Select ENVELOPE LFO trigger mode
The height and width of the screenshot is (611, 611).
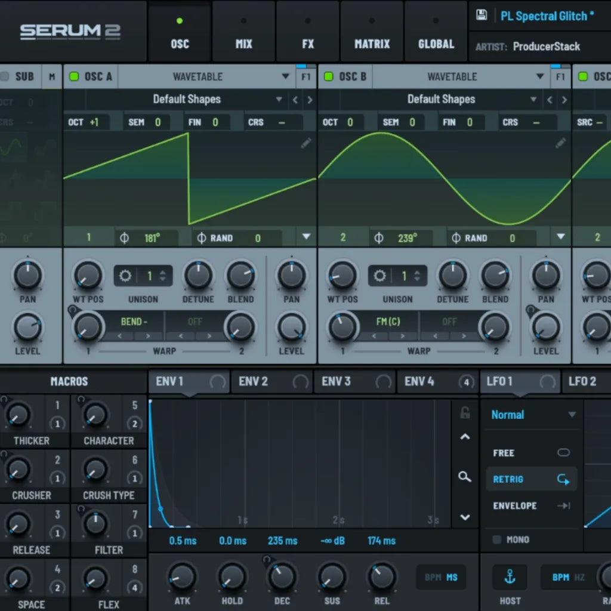pyautogui.click(x=531, y=505)
